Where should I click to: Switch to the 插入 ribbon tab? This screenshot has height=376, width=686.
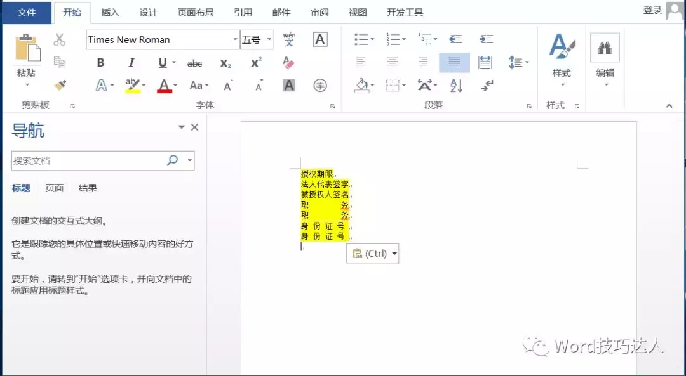tap(109, 11)
